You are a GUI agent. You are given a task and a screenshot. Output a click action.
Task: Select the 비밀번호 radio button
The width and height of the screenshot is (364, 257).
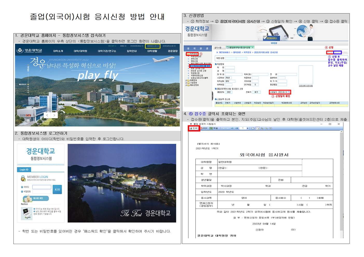22,192
